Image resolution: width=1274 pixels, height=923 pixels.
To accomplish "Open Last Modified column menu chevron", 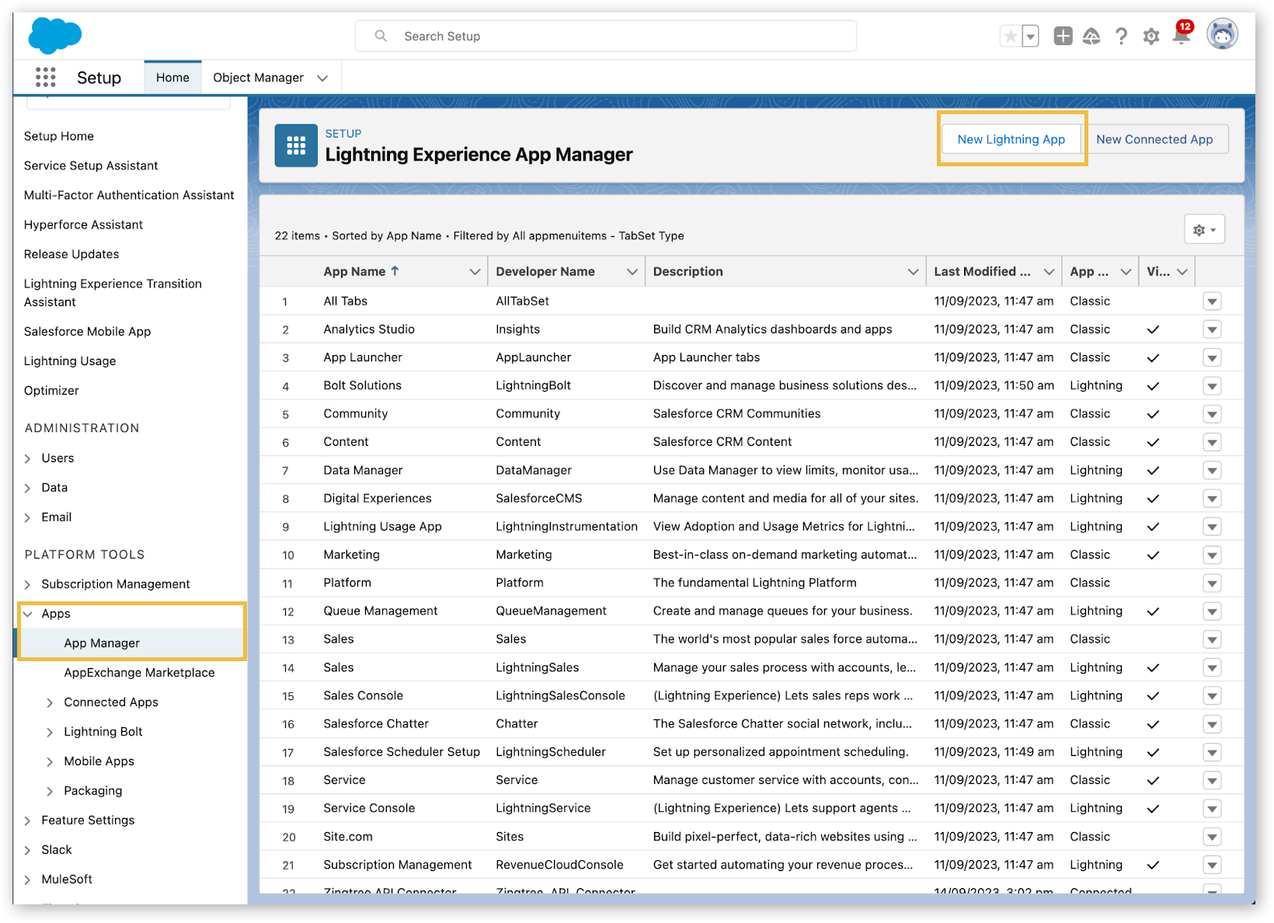I will pyautogui.click(x=1049, y=271).
